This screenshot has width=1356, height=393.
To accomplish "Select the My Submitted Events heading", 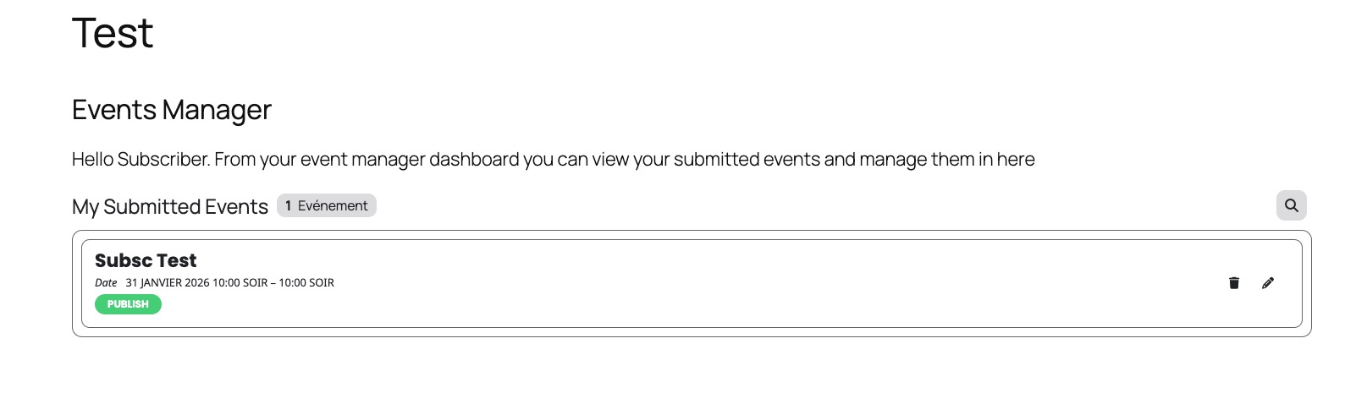I will [169, 207].
